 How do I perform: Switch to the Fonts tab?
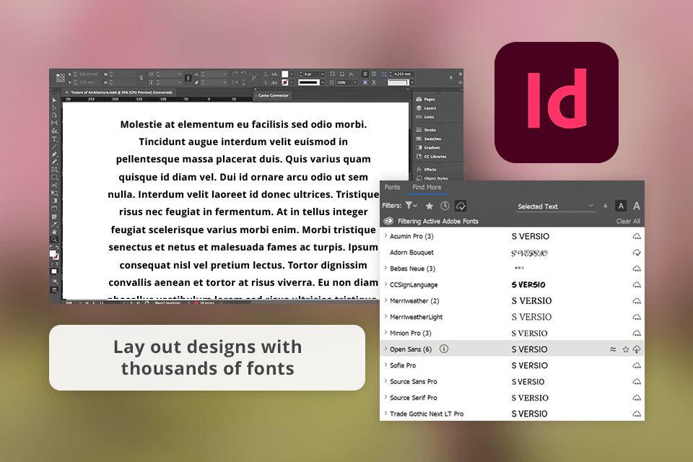(393, 187)
